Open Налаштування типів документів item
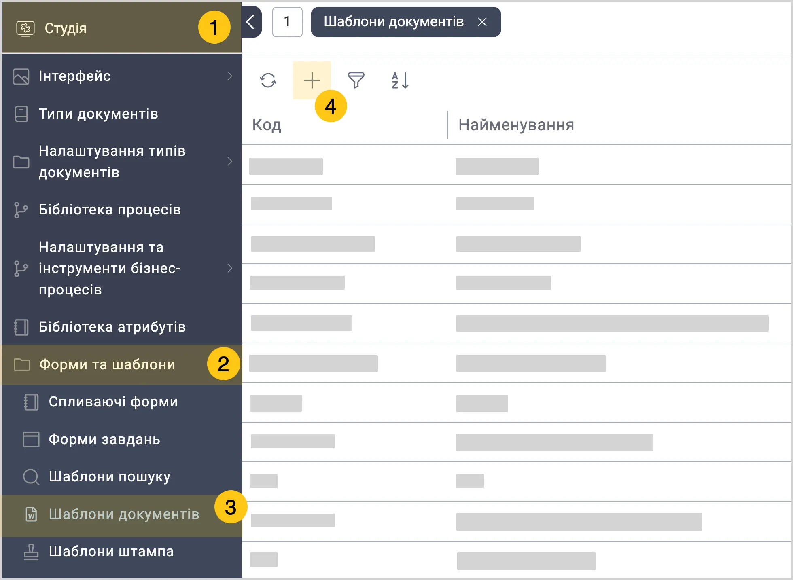This screenshot has height=580, width=793. 121,161
